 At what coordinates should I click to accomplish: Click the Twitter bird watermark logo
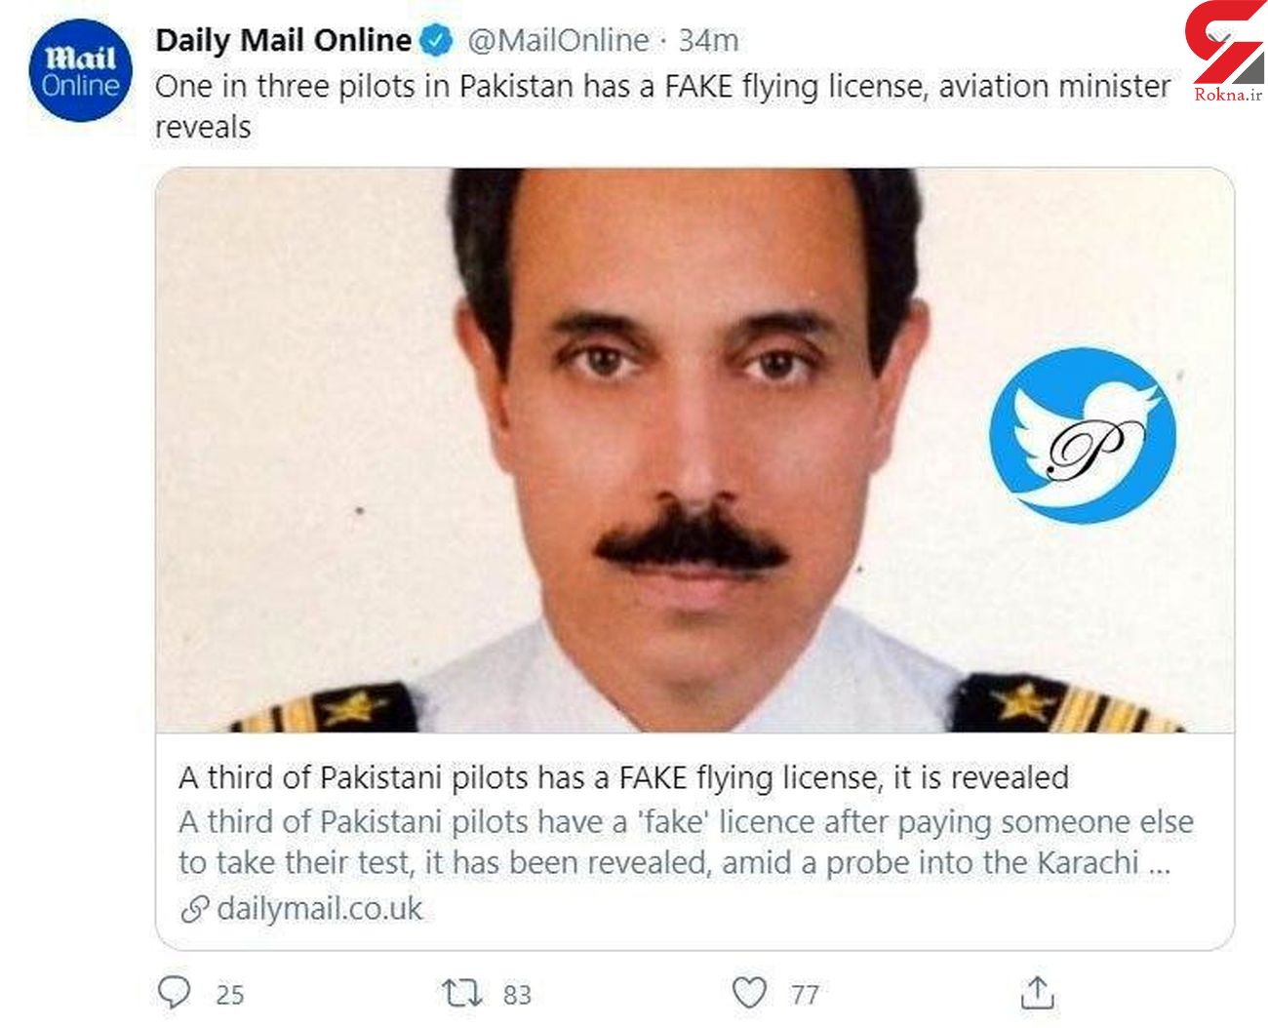tap(1082, 435)
